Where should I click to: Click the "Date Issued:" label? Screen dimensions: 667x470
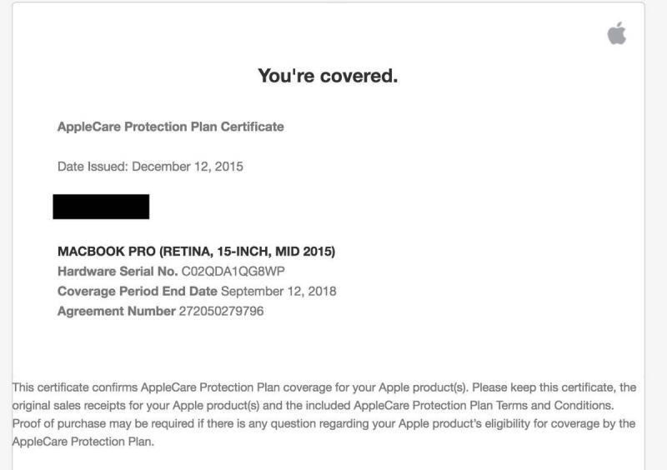click(x=90, y=167)
